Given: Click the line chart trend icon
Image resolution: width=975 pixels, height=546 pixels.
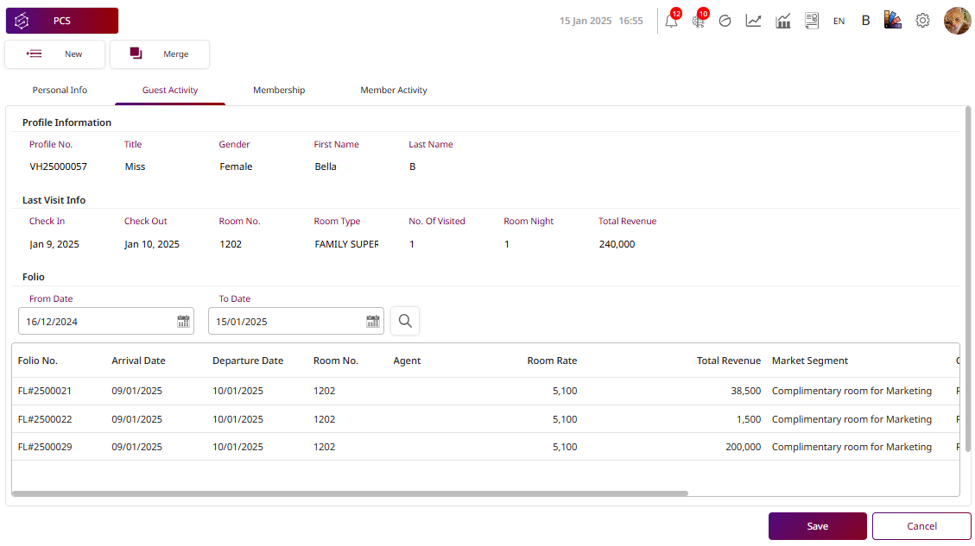Looking at the screenshot, I should [753, 21].
